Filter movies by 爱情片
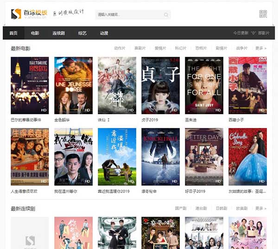The image size is (278, 249). (160, 48)
